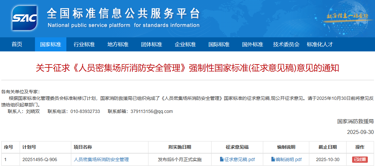375x166 pixels.
Task: Open the 地方标准 menu item
Action: coord(118,44)
